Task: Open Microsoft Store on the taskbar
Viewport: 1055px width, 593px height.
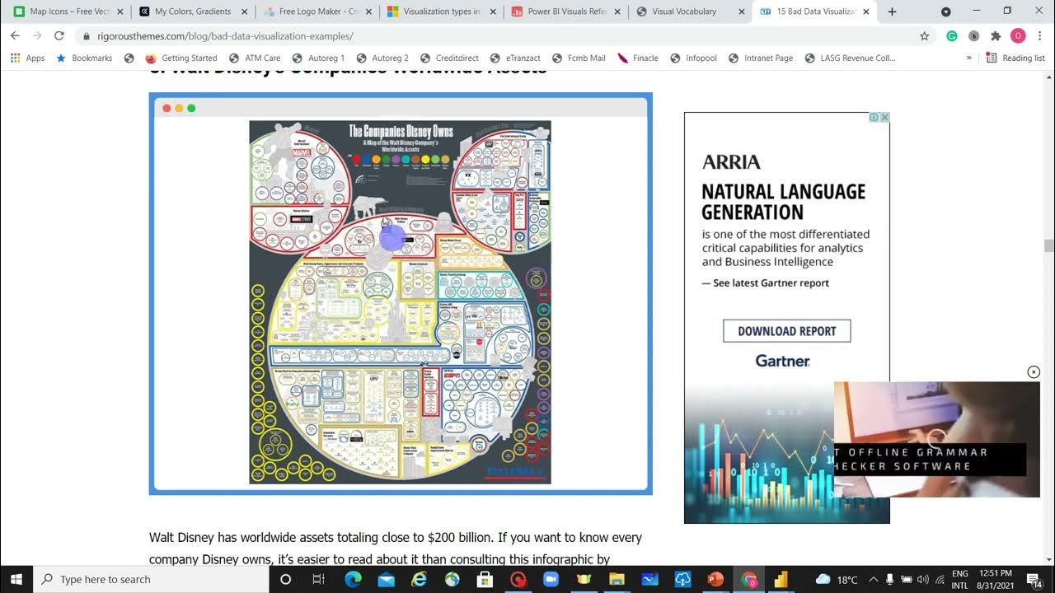Action: click(x=485, y=579)
